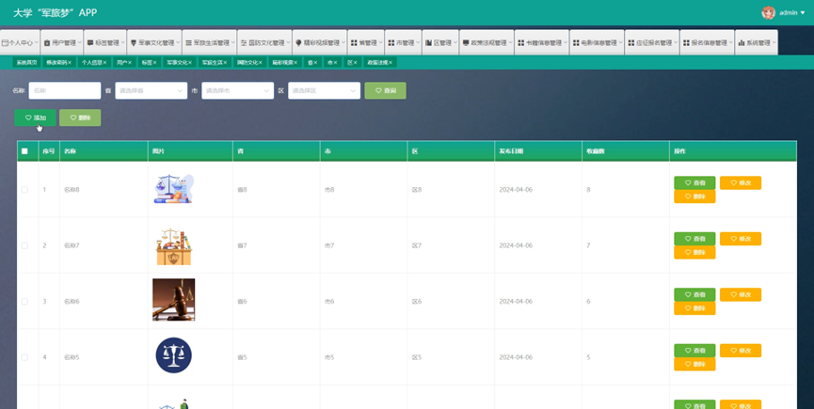The height and width of the screenshot is (409, 814).
Task: Check the checkbox for row 名称8
Action: point(24,190)
